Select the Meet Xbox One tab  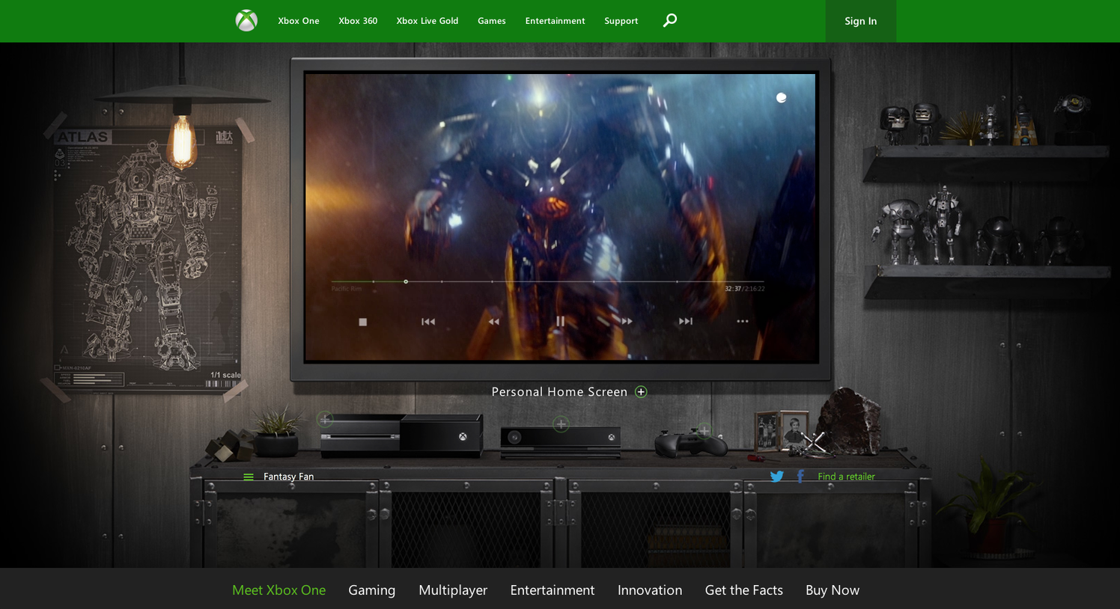(x=279, y=590)
